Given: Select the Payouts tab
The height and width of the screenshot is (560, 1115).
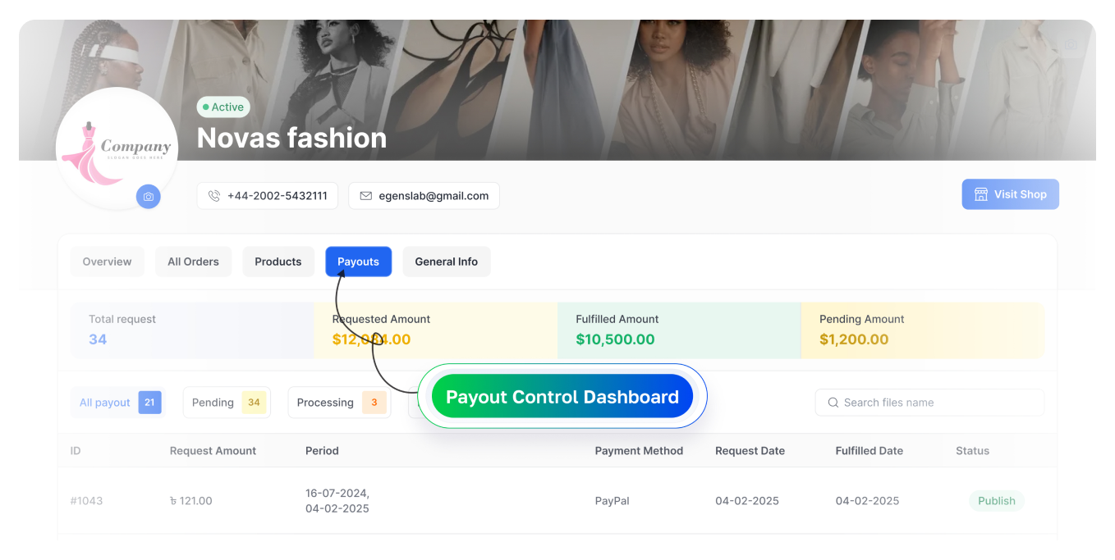Looking at the screenshot, I should click(358, 262).
